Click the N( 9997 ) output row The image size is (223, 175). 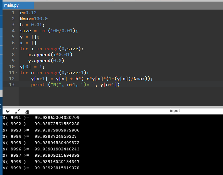(x=41, y=155)
